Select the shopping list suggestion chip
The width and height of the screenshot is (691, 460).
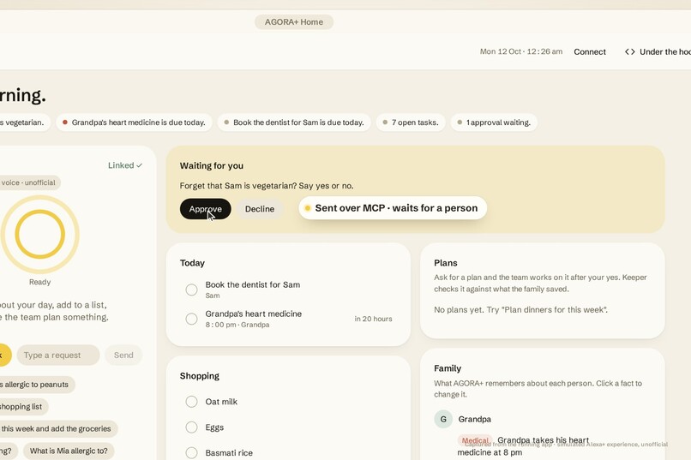pyautogui.click(x=23, y=407)
